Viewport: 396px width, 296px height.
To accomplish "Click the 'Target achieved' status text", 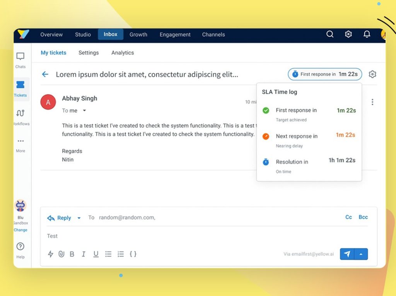I will [291, 120].
